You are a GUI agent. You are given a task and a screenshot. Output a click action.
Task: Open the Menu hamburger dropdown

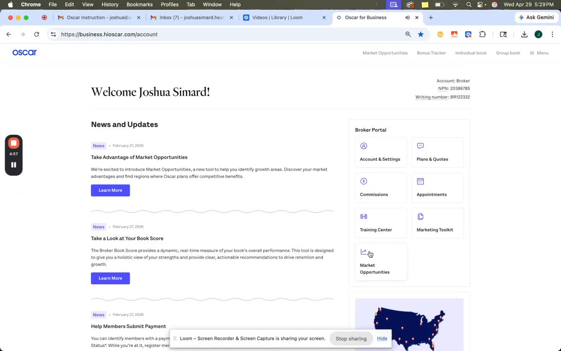click(539, 53)
